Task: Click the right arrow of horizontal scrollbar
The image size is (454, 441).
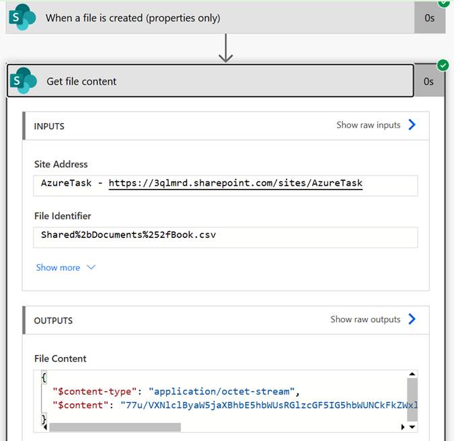Action: [x=403, y=427]
